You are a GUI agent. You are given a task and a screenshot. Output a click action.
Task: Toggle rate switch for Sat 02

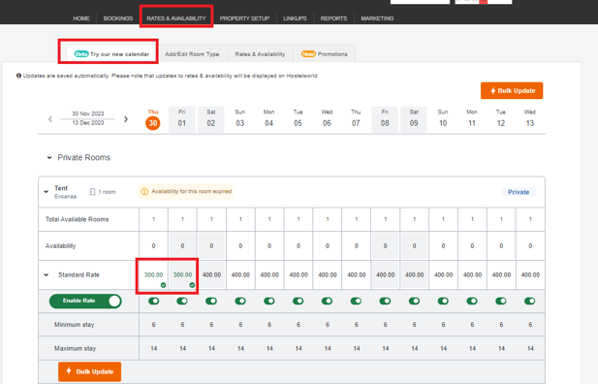(211, 302)
